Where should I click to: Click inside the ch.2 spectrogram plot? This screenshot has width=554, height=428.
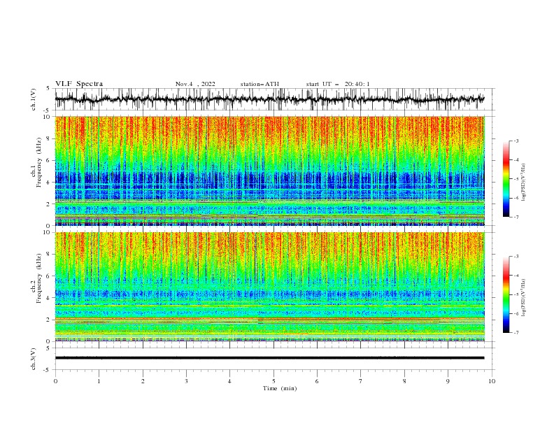pyautogui.click(x=269, y=287)
